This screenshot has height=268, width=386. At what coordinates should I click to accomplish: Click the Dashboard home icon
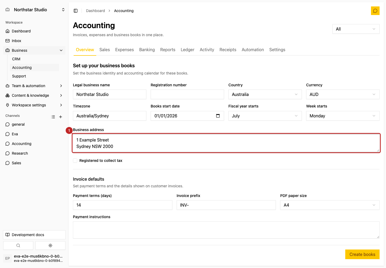(8, 31)
